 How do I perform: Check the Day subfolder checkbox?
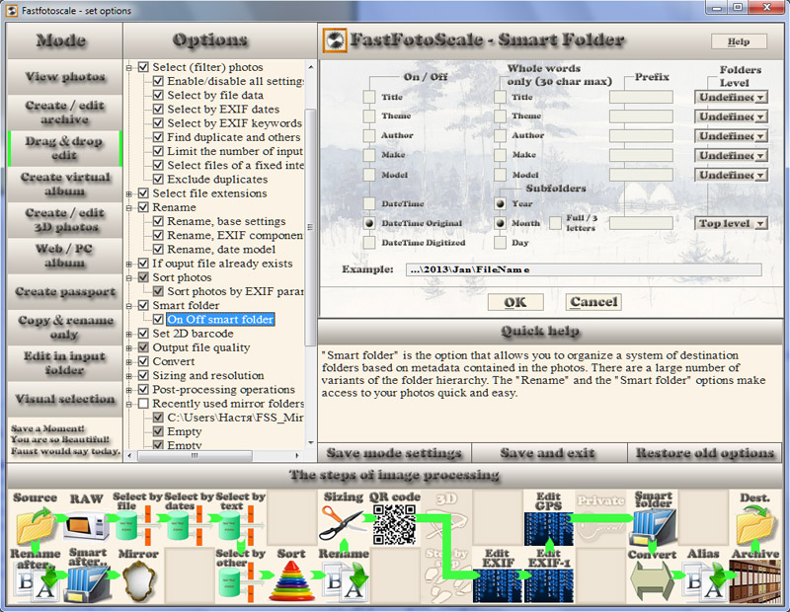click(x=500, y=243)
